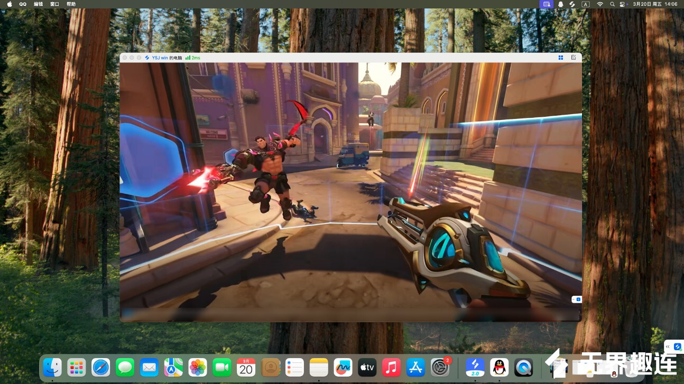The height and width of the screenshot is (384, 684).
Task: Open the 编辑 menu
Action: (38, 4)
